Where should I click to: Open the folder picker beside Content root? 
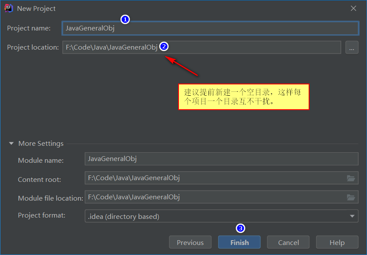pos(351,178)
